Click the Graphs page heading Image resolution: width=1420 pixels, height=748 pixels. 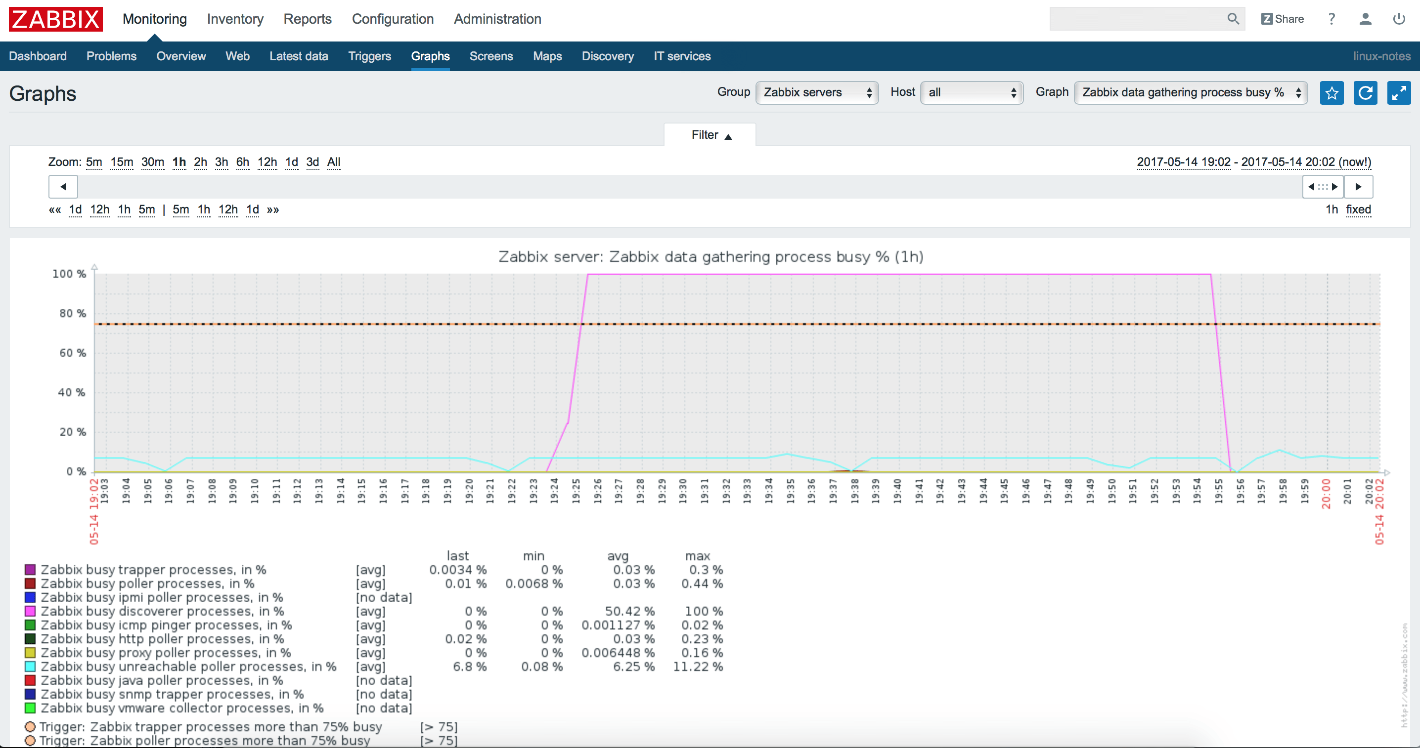[43, 94]
